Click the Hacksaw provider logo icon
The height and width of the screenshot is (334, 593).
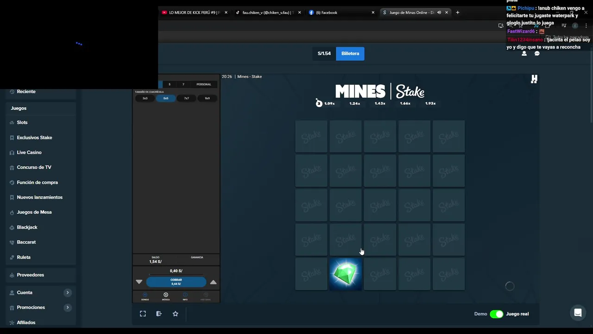(534, 79)
